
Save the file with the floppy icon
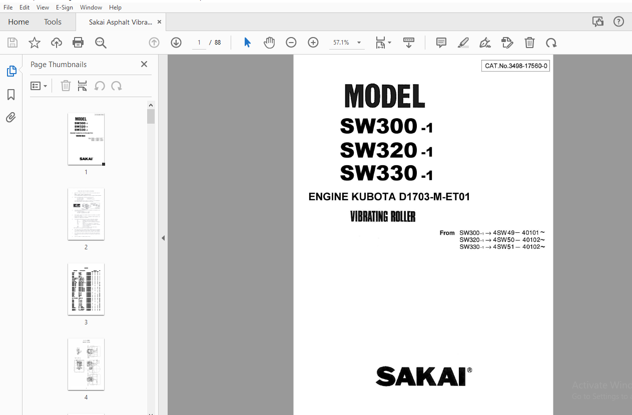13,43
